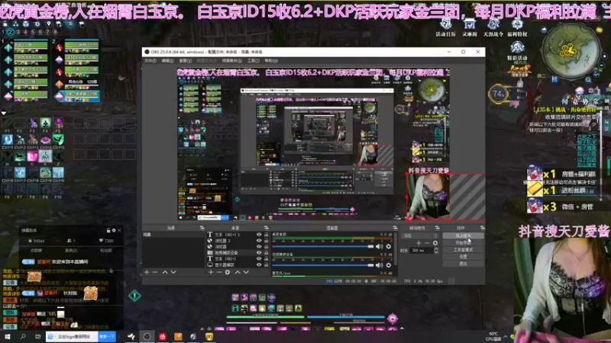Click the red NetEase music taskbar icon

pyautogui.click(x=163, y=336)
